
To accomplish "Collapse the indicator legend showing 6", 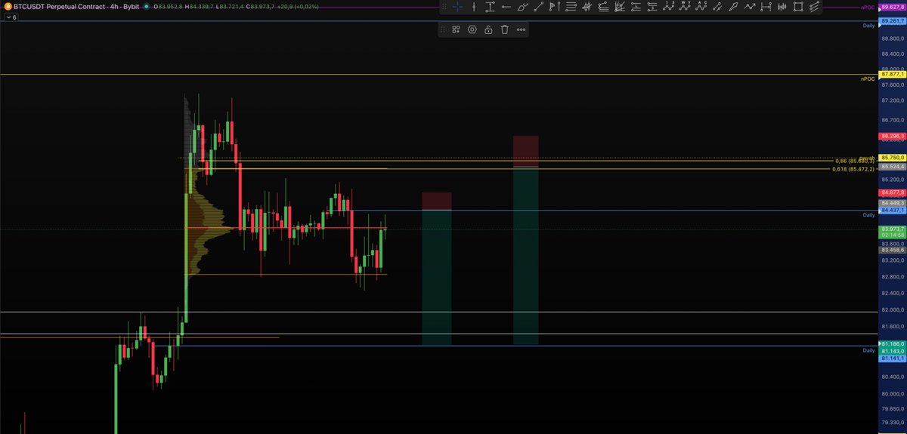I will 10,17.
